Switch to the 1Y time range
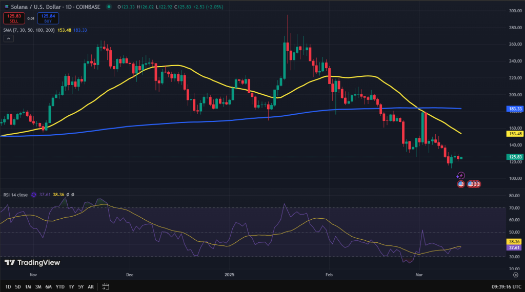Screen dimensions: 525x292 coord(71,287)
